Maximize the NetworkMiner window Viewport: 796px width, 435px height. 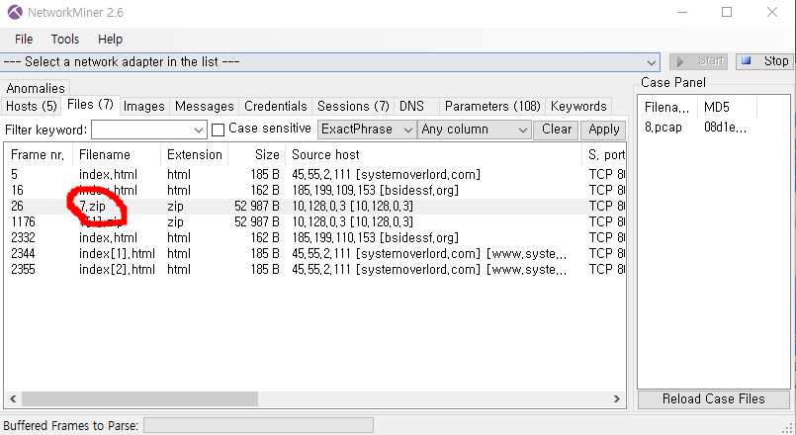(x=727, y=12)
